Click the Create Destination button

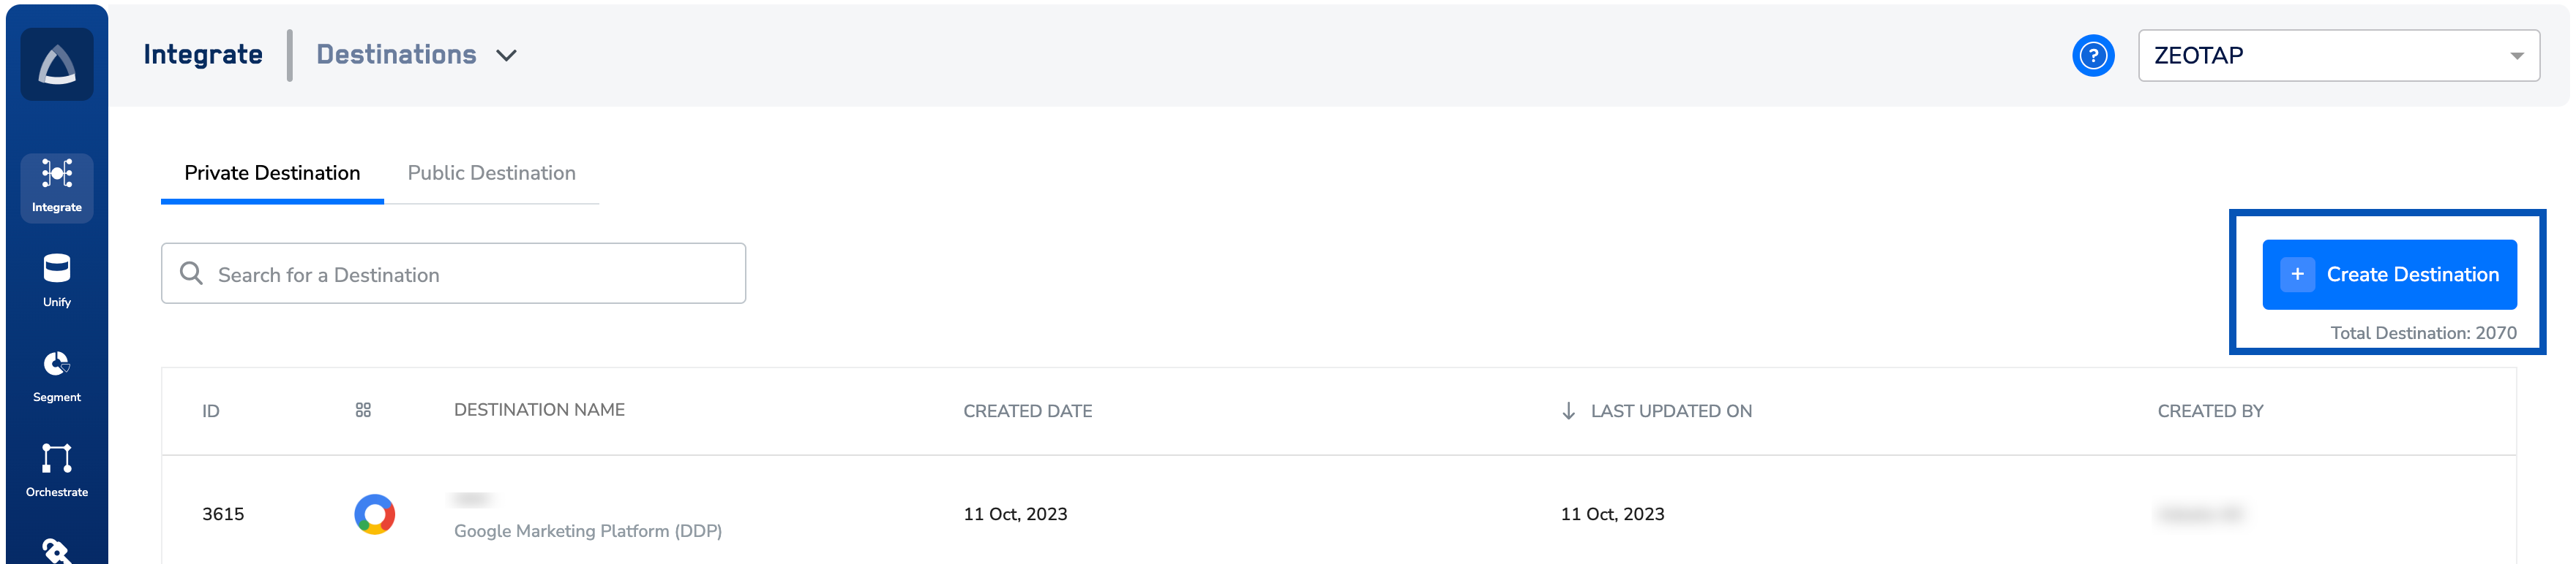coord(2388,275)
